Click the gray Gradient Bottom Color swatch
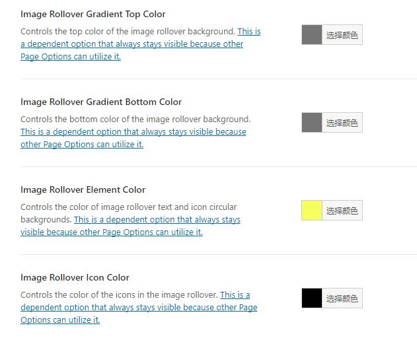 311,123
